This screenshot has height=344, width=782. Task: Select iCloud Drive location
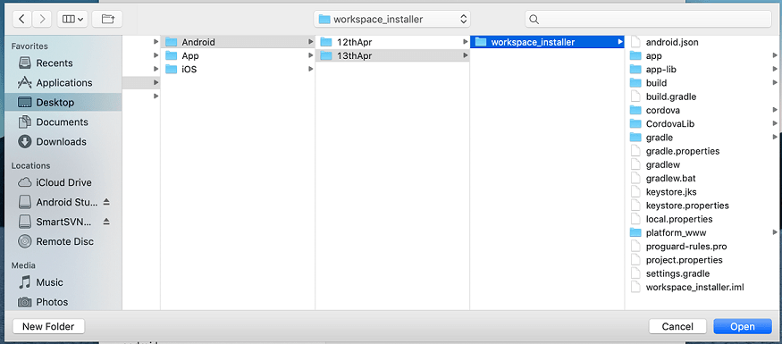pyautogui.click(x=63, y=182)
